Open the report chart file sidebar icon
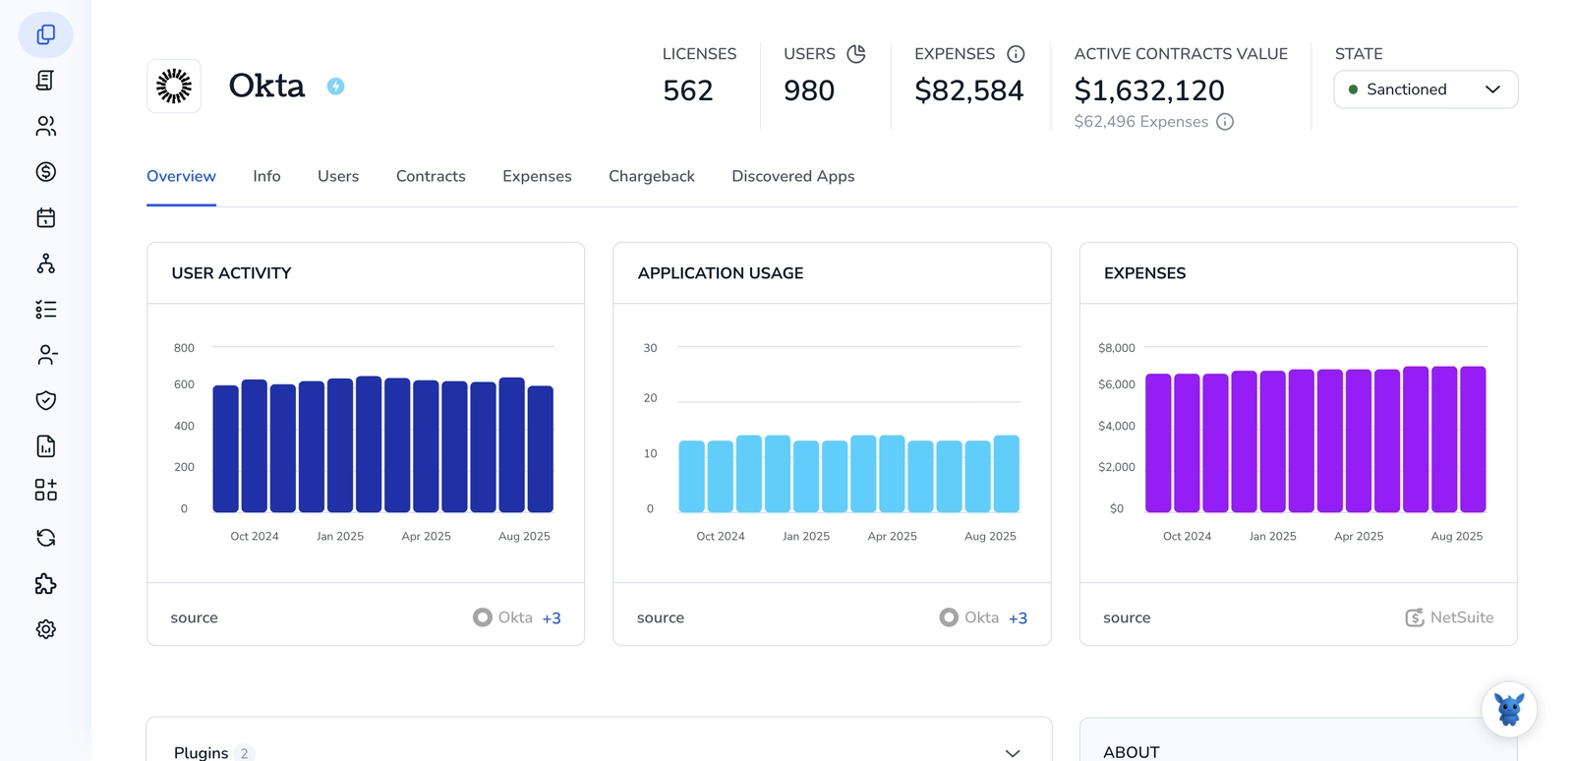 pos(45,446)
